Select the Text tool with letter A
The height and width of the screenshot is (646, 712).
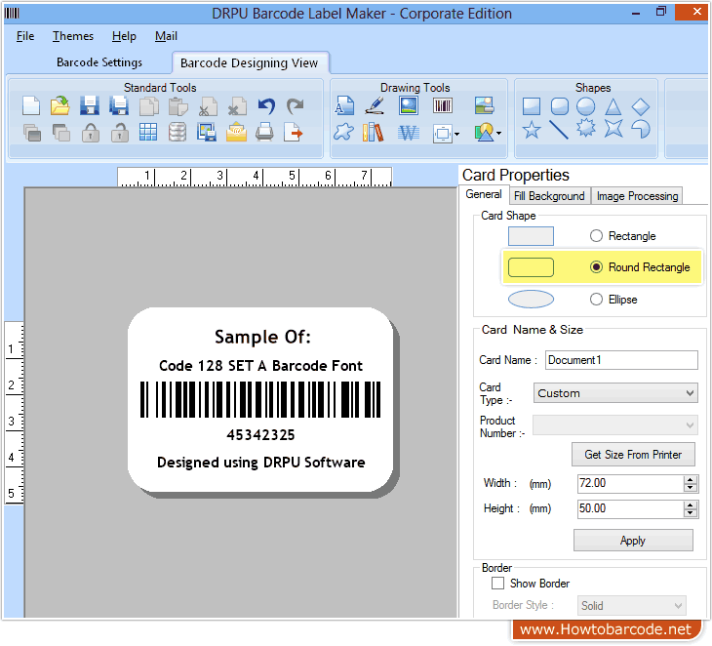point(344,105)
